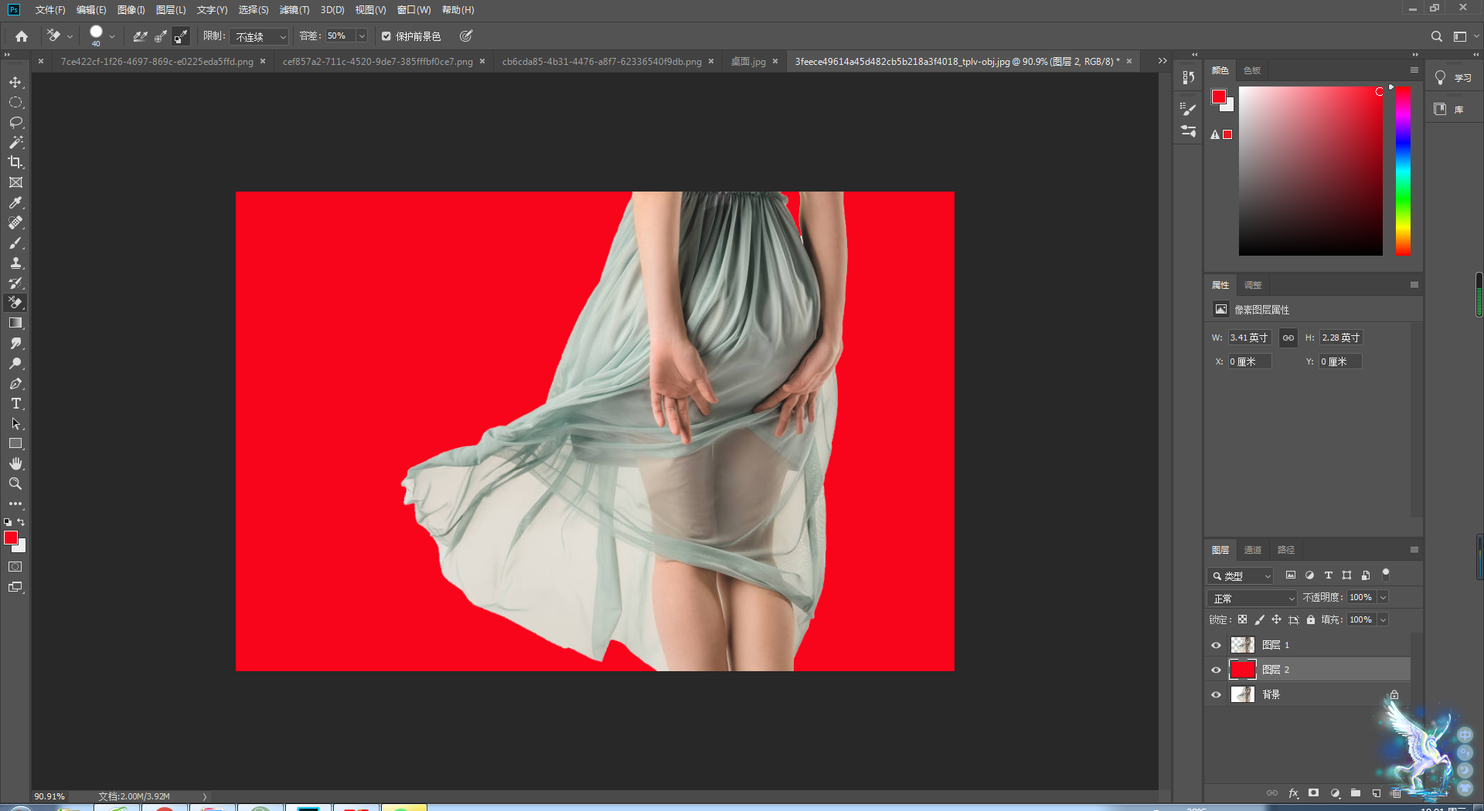The image size is (1484, 811).
Task: Select the Horizontal Type tool
Action: tap(15, 403)
